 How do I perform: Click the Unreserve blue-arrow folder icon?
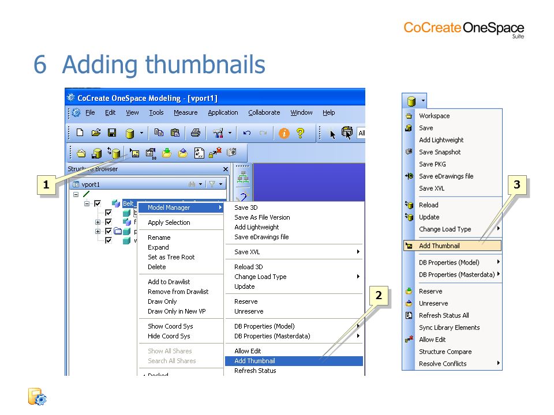pyautogui.click(x=183, y=153)
